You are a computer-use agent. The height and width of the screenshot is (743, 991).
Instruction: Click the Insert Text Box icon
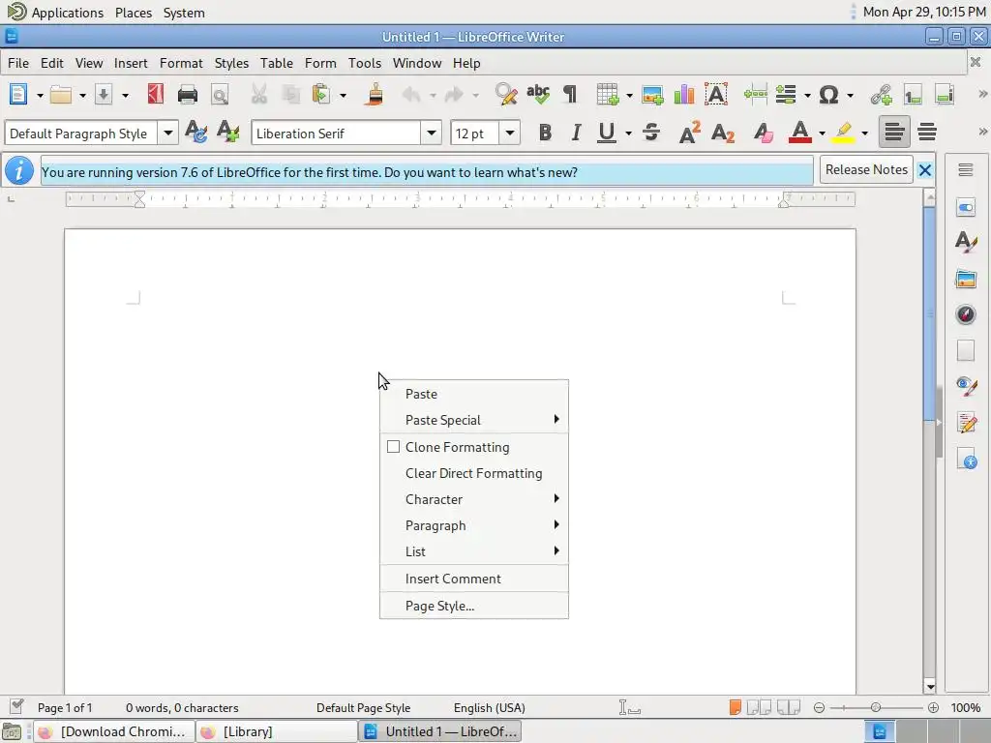point(716,95)
